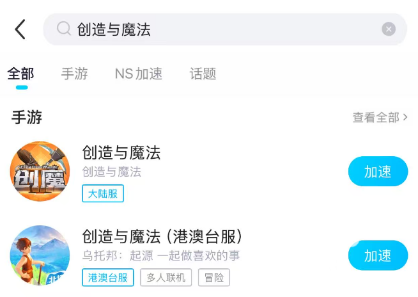Clear the search text with X icon
Viewport: 418px width, 297px height.
tap(389, 29)
